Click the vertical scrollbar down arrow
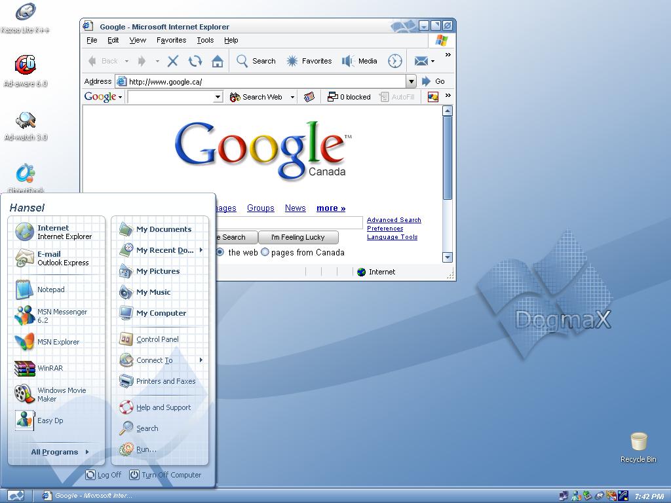Image resolution: width=671 pixels, height=503 pixels. click(x=447, y=257)
